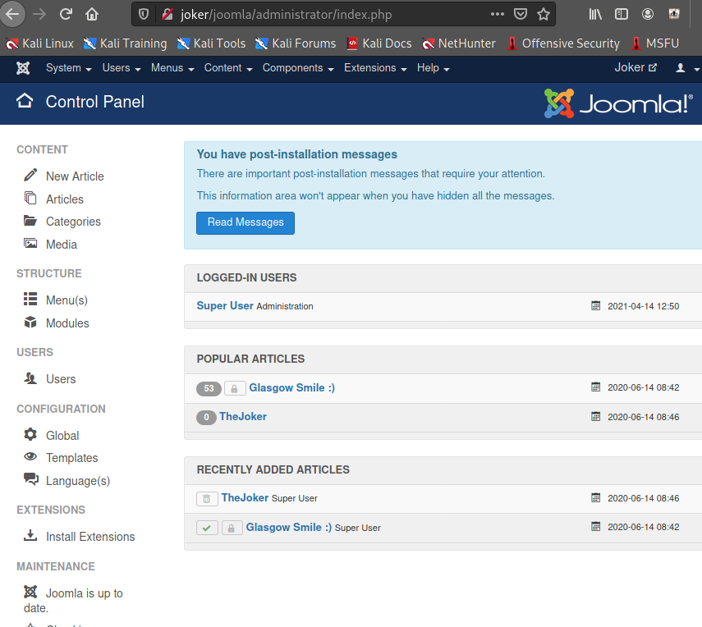The height and width of the screenshot is (627, 702).
Task: Click the pencil icon for New Article
Action: pyautogui.click(x=30, y=175)
